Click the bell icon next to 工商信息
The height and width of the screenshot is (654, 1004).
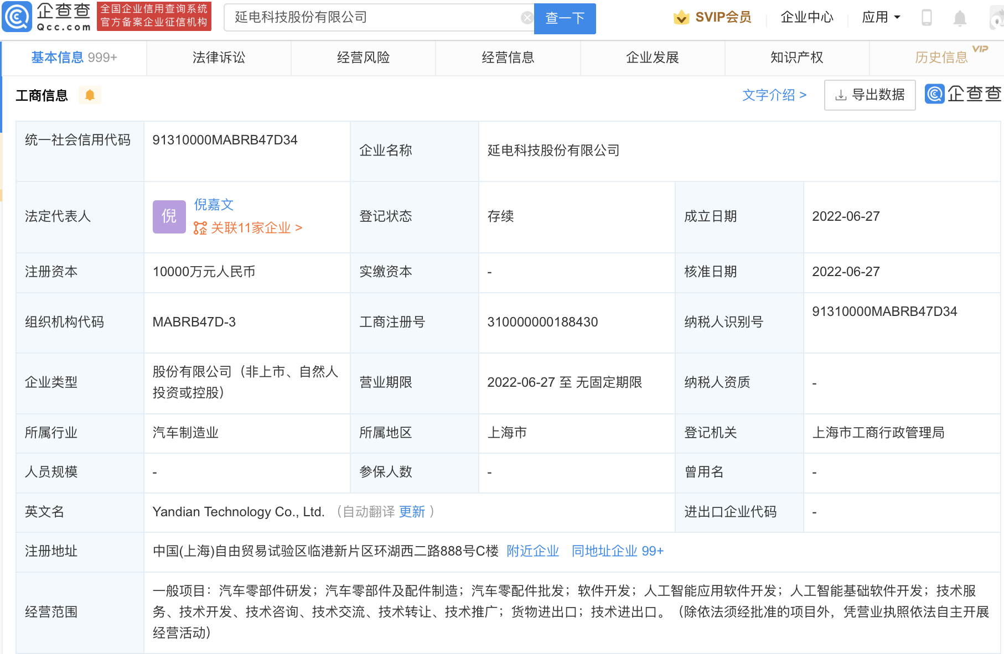pyautogui.click(x=90, y=95)
